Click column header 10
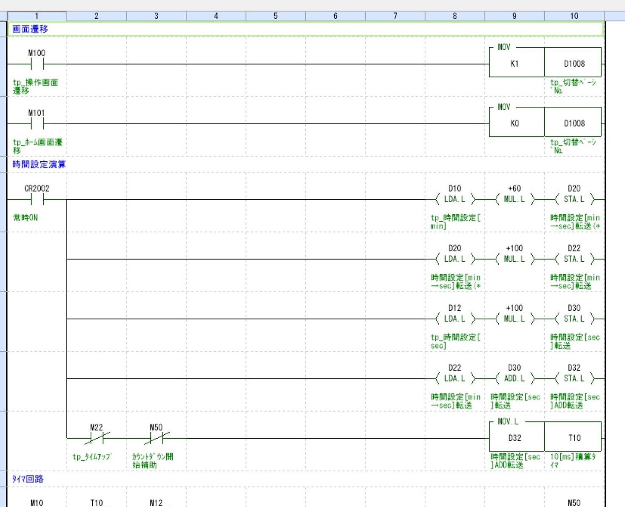 (x=574, y=16)
